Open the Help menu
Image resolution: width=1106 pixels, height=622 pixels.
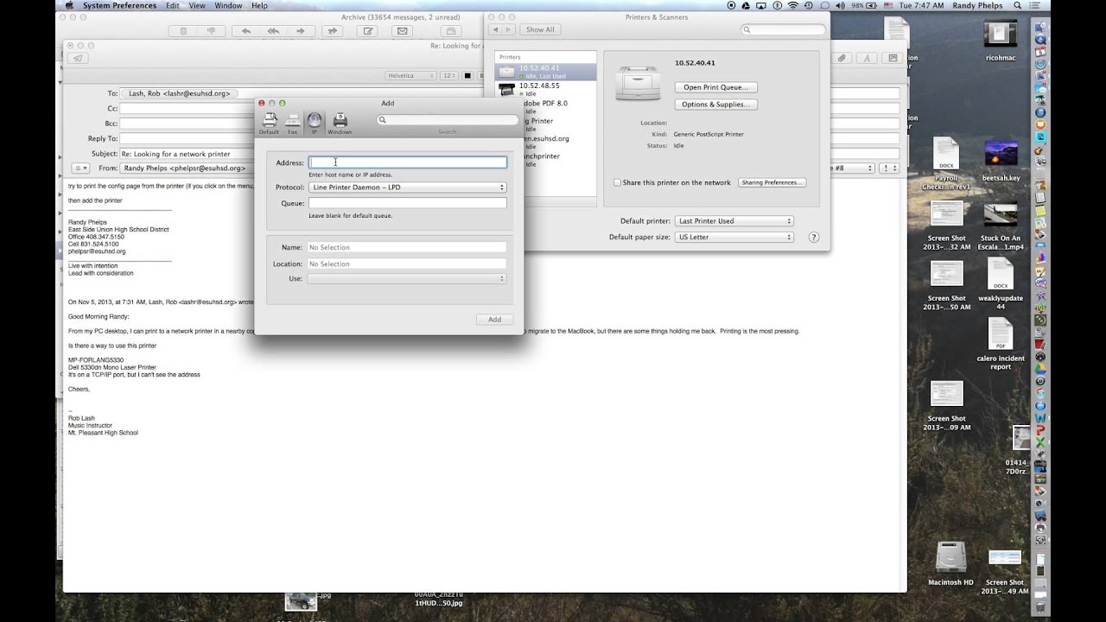[259, 5]
